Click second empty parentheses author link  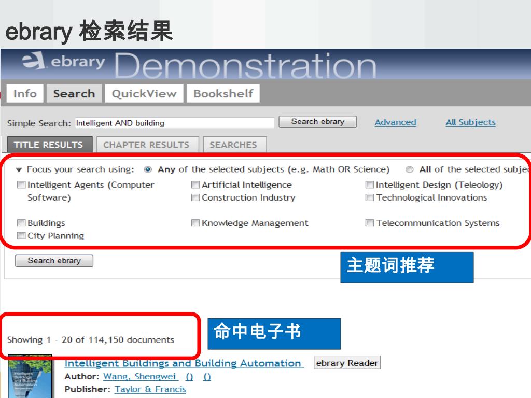pos(207,377)
